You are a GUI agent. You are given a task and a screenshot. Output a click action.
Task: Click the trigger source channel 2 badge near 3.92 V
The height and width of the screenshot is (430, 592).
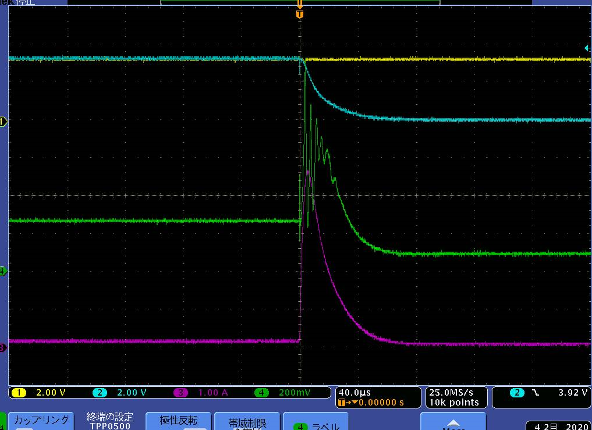pyautogui.click(x=517, y=393)
